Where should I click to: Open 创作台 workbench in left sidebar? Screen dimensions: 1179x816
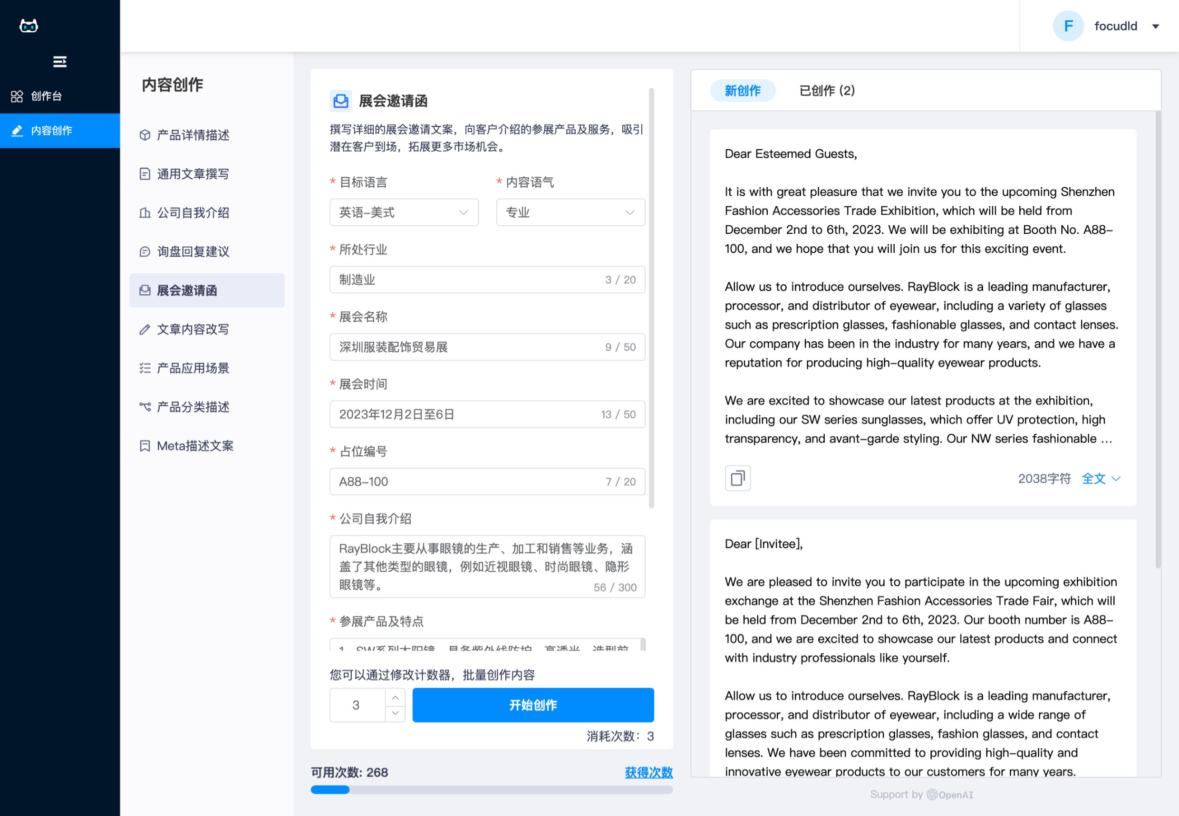coord(46,96)
